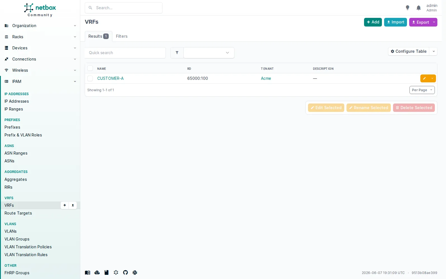Viewport: 446px width, 279px height.
Task: Click the Import button
Action: coord(396,22)
